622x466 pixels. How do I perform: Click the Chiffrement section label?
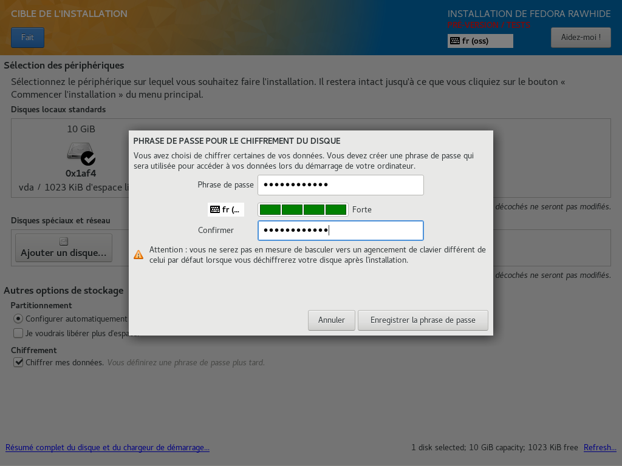tap(34, 350)
